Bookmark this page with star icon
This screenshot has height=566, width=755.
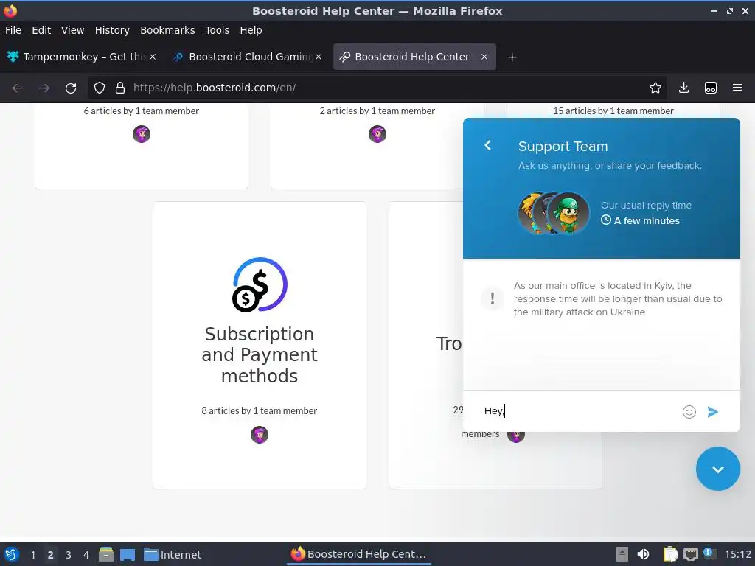(655, 88)
